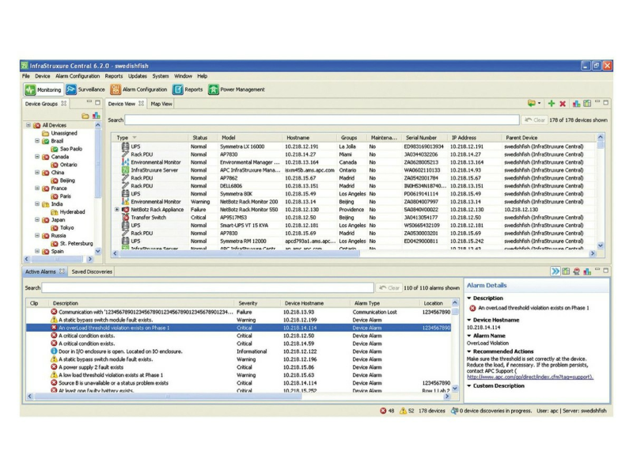The image size is (633, 475).
Task: Sort alarms by the Severity column header
Action: coord(256,303)
